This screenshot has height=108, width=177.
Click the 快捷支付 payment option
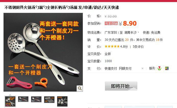tap(111, 68)
